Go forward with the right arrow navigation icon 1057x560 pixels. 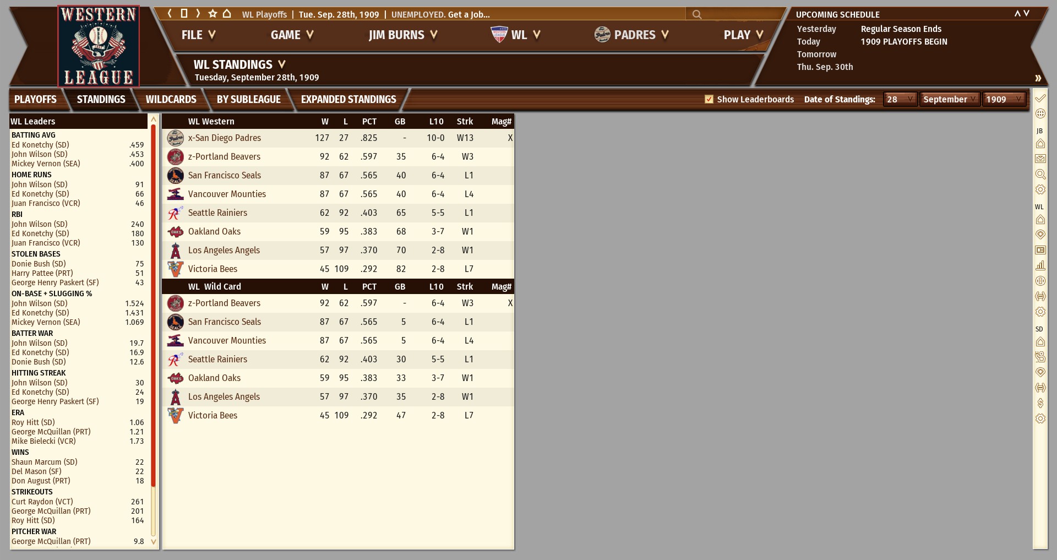[x=198, y=14]
